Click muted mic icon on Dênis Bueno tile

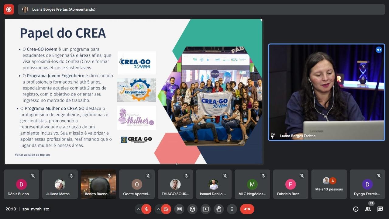(33, 176)
